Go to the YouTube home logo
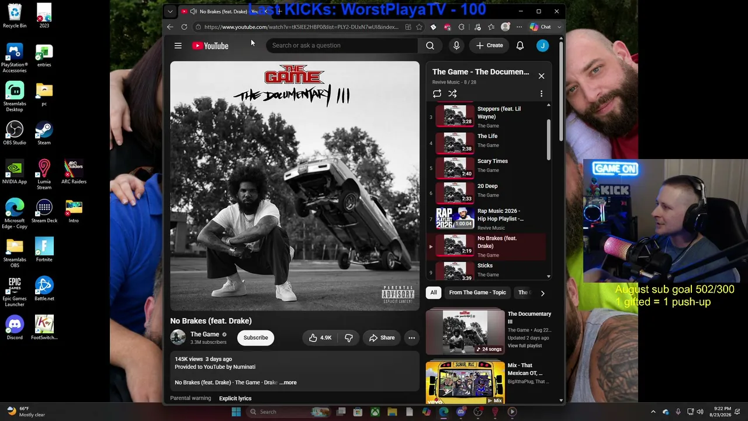The height and width of the screenshot is (421, 748). (x=210, y=46)
